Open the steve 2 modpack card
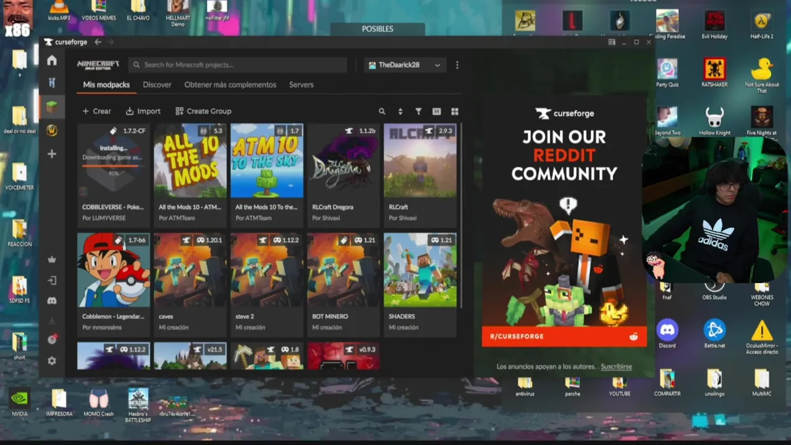 266,284
